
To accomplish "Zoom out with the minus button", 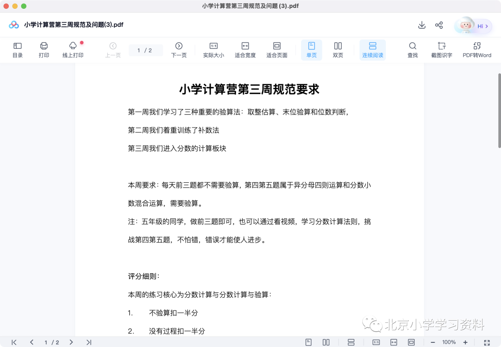I will pyautogui.click(x=433, y=342).
